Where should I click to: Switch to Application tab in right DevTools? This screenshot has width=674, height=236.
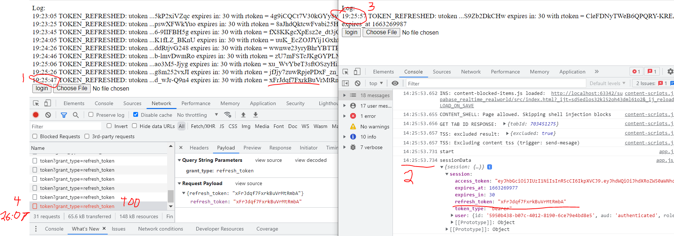(x=572, y=72)
